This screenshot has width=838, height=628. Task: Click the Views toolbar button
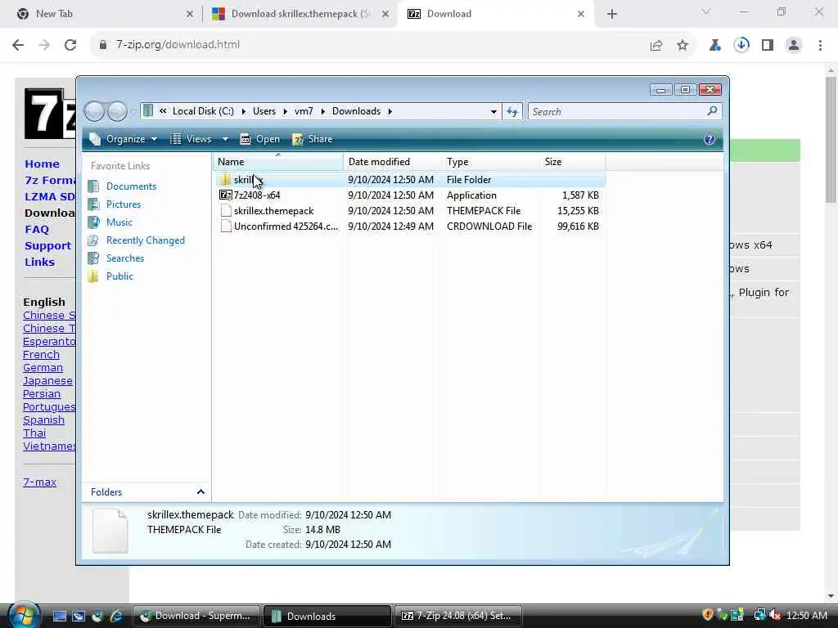(x=191, y=139)
